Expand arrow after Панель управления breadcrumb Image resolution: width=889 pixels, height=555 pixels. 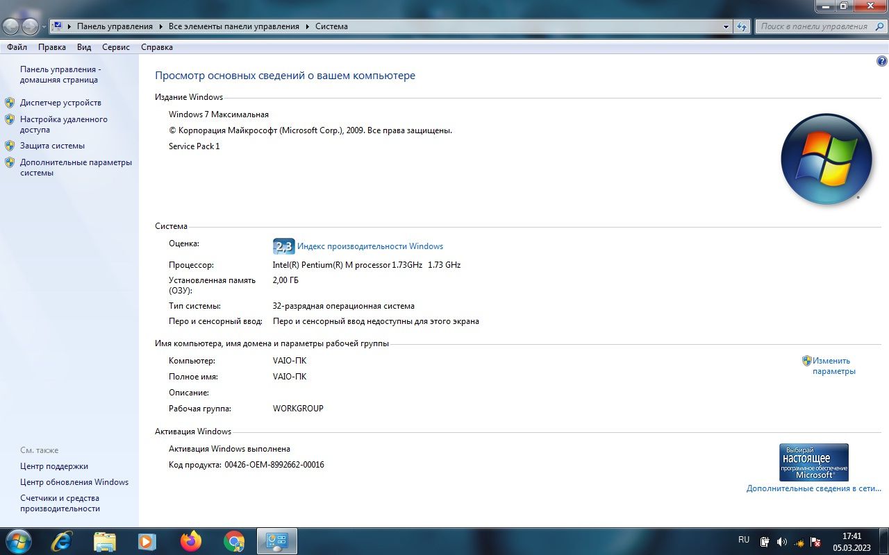[160, 26]
